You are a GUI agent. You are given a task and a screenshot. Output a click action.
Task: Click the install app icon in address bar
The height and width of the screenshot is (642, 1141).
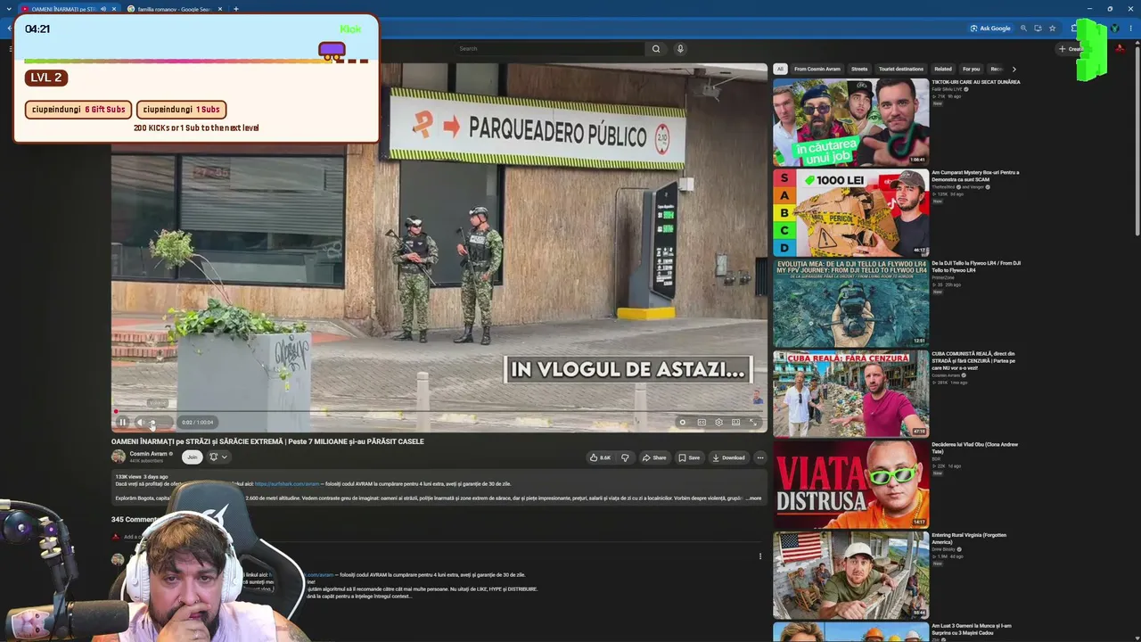(x=1038, y=29)
